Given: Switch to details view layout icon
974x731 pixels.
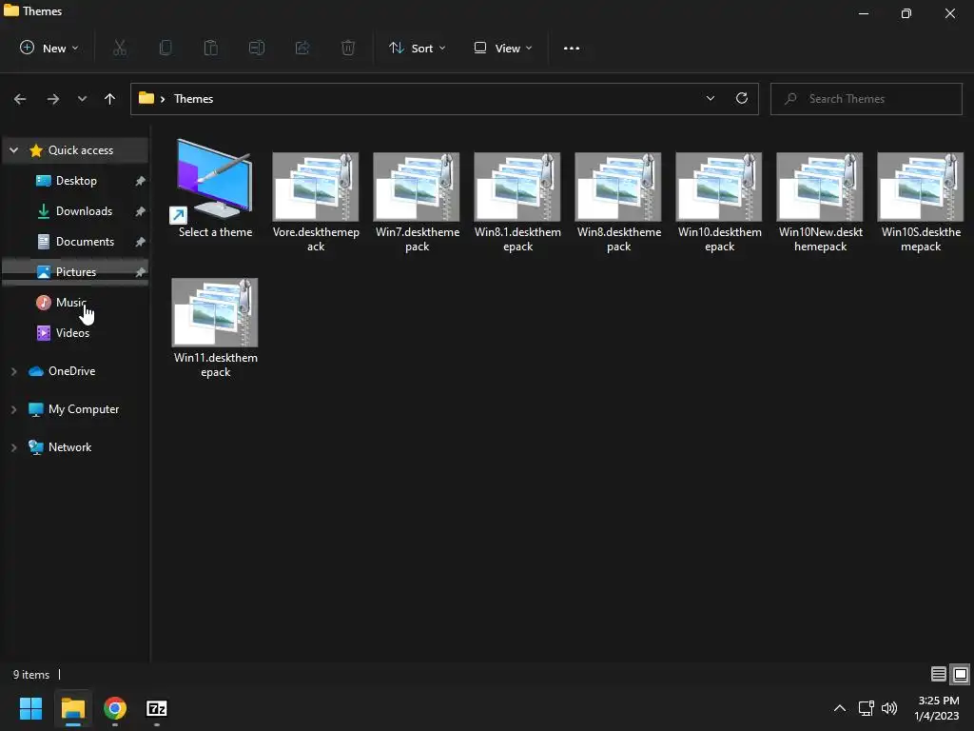Looking at the screenshot, I should [x=939, y=674].
